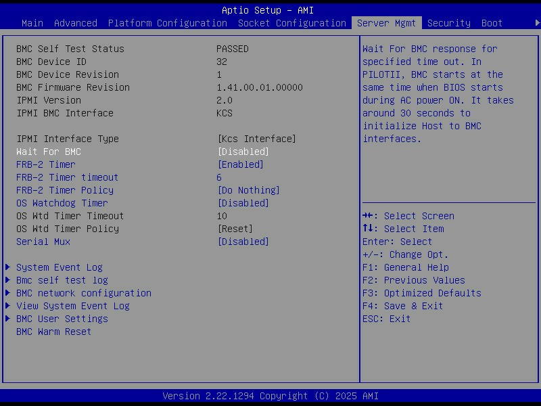This screenshot has width=541, height=406.
Task: Open the IPMI Interface Type selection
Action: [256, 139]
